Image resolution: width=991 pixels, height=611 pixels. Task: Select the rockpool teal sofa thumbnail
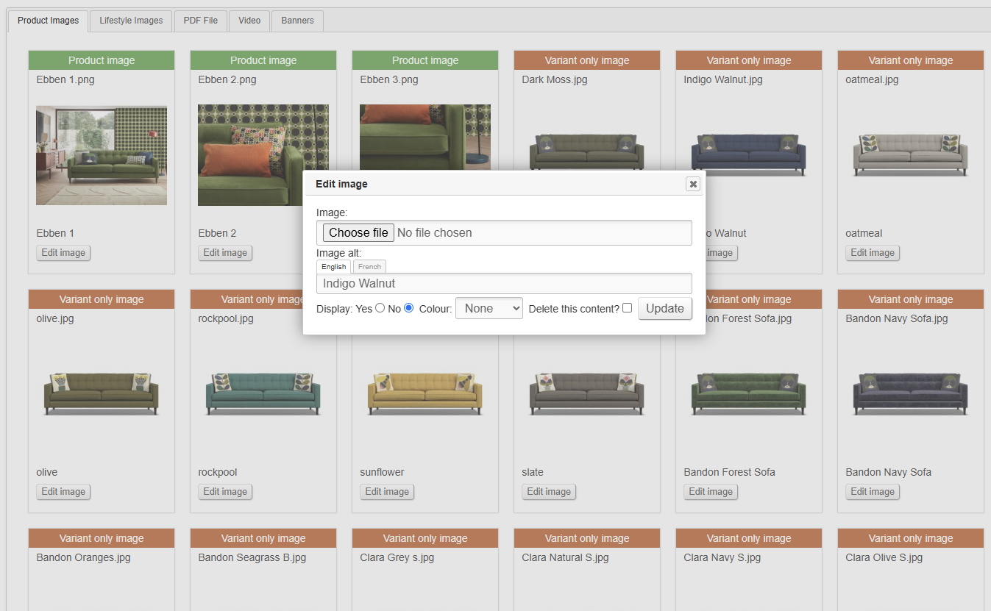[263, 393]
